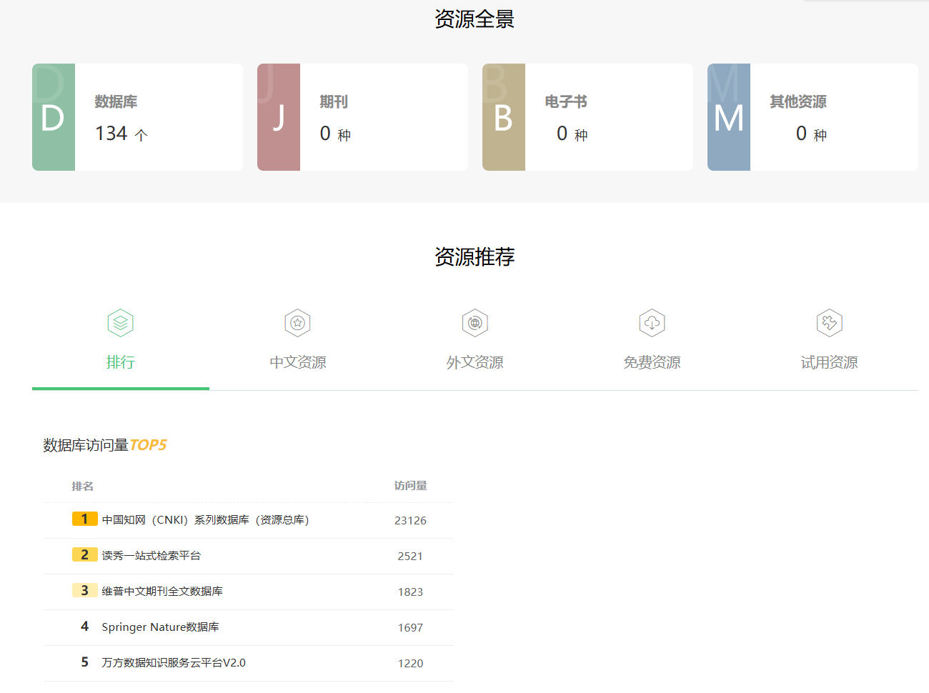Open 万方数据知识服务云平台V2.0 entry
The image size is (929, 693).
[174, 663]
